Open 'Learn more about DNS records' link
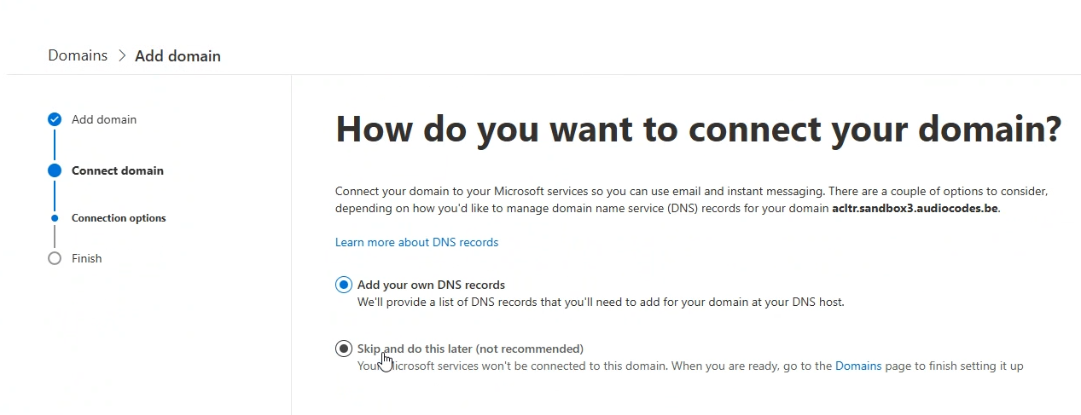The height and width of the screenshot is (415, 1081). click(416, 242)
